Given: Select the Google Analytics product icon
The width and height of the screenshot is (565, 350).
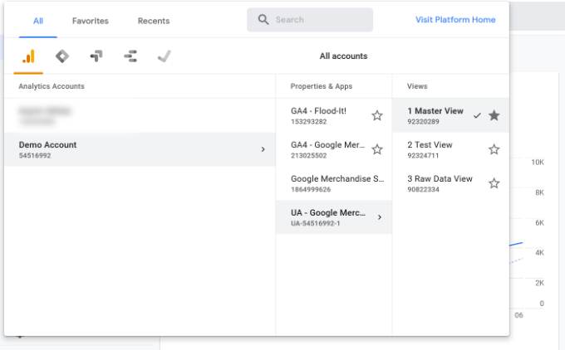Looking at the screenshot, I should (28, 56).
